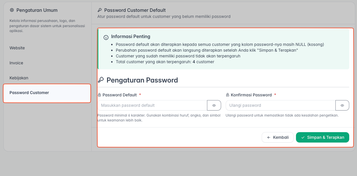The height and width of the screenshot is (176, 357).
Task: Select Password Customer in the sidebar
Action: [29, 93]
